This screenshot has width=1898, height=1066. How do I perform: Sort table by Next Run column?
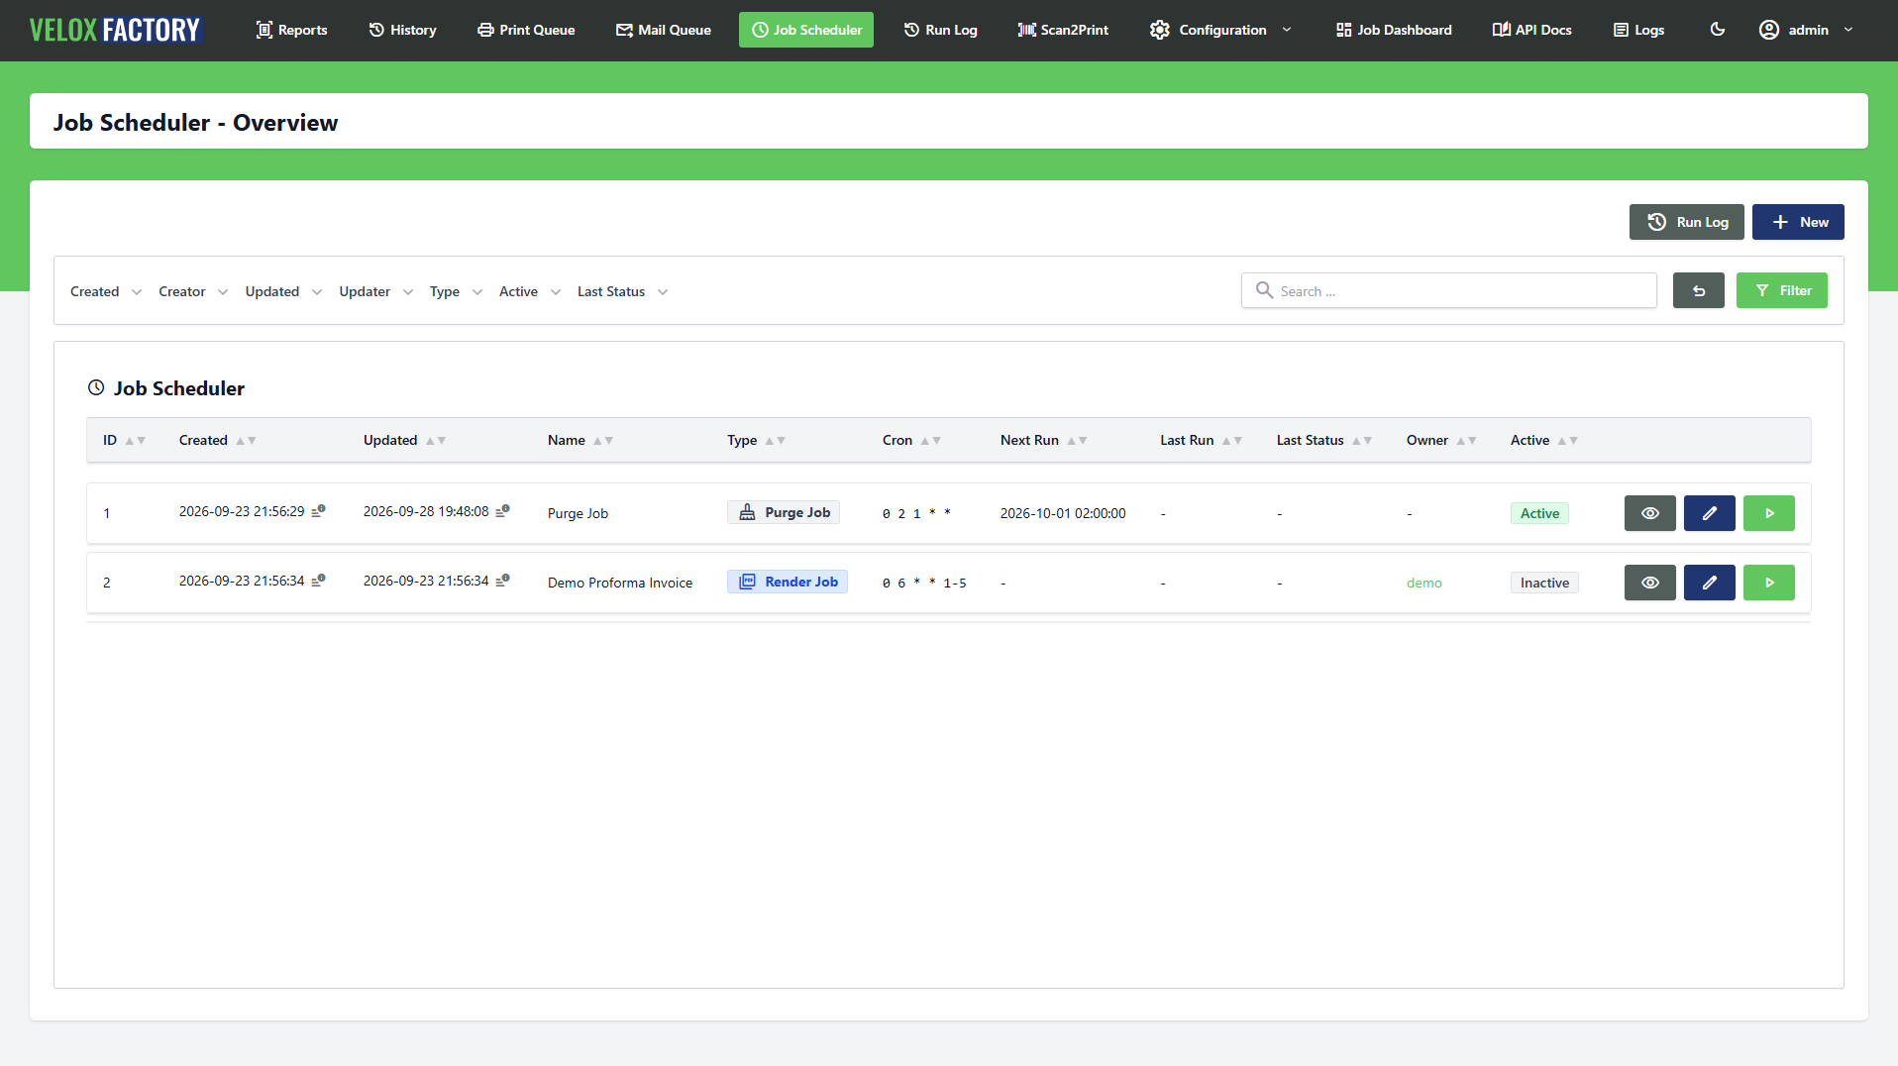(1043, 440)
